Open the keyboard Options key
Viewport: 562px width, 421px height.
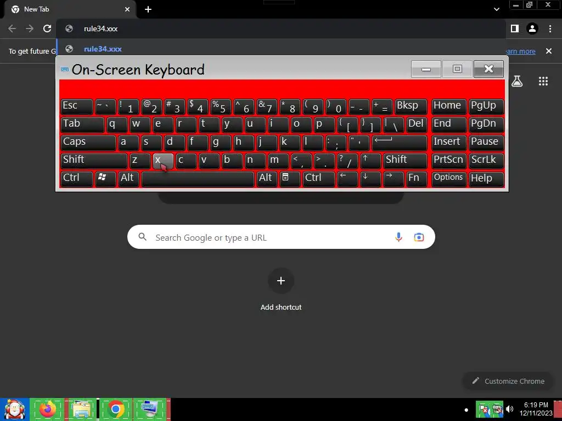[449, 179]
